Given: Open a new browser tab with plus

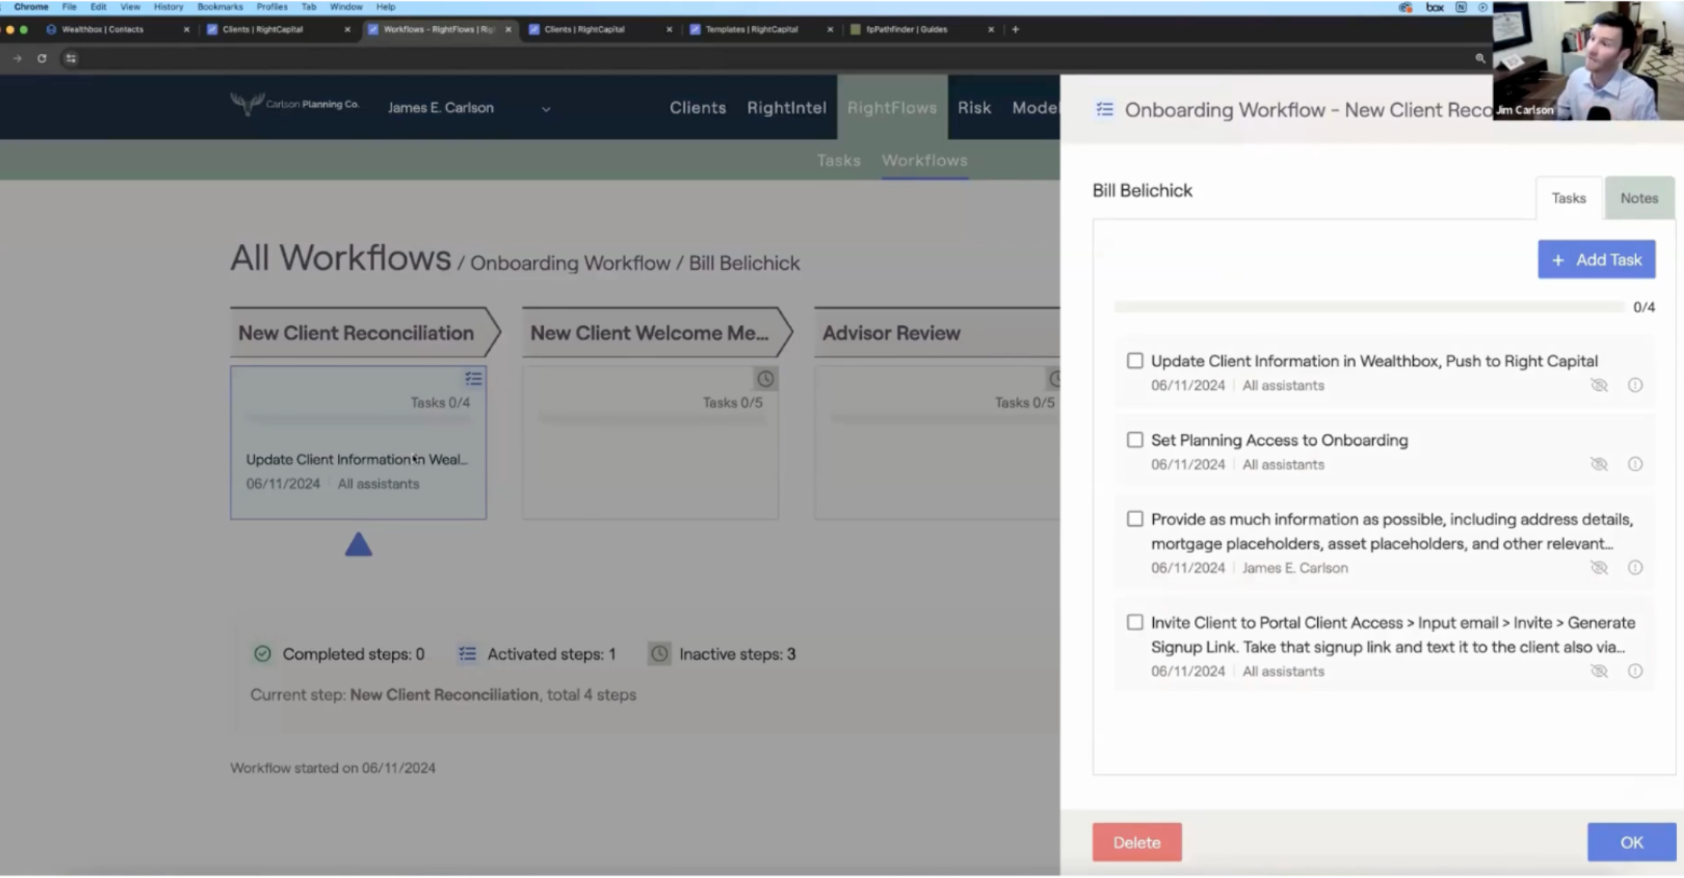Looking at the screenshot, I should 1015,30.
